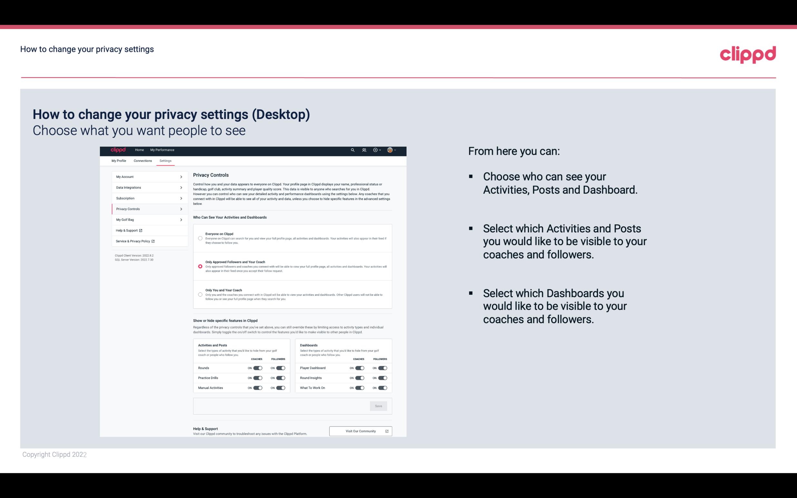Viewport: 797px width, 498px height.
Task: Click the My Performance nav icon
Action: tap(162, 150)
